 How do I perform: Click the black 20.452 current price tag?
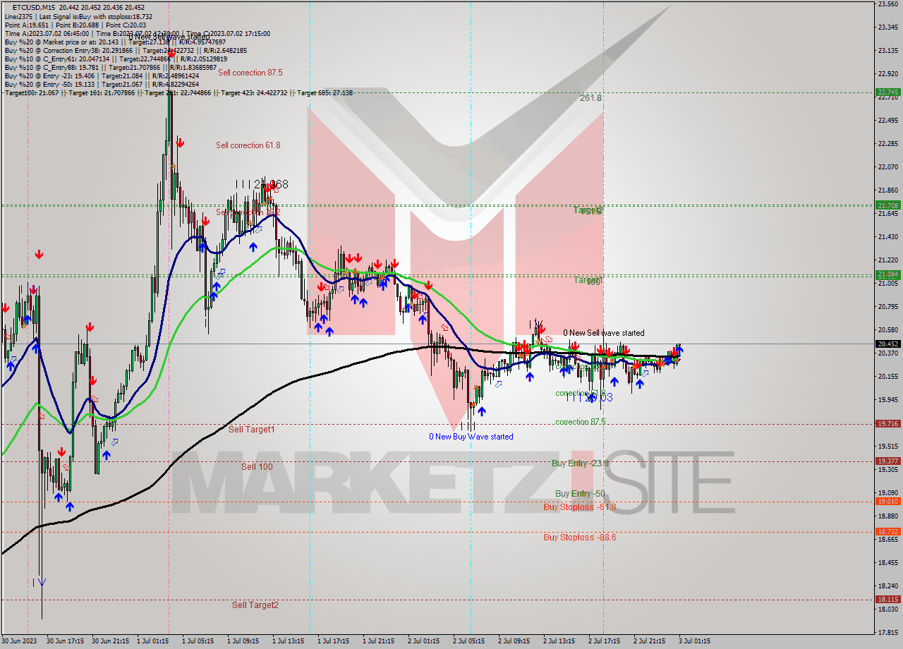point(887,344)
